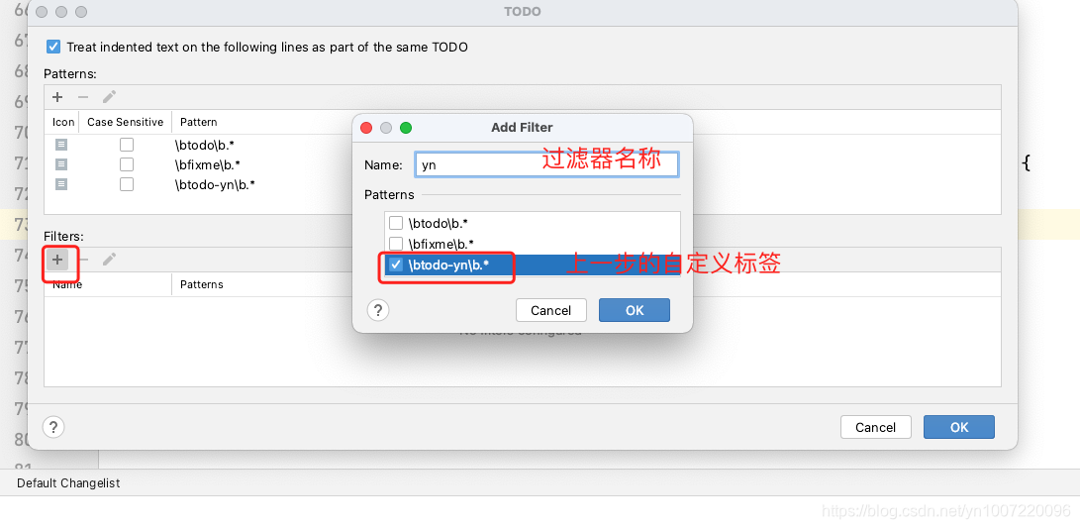Viewport: 1080px width, 529px height.
Task: Add a new pattern with Patterns plus icon
Action: pos(57,97)
